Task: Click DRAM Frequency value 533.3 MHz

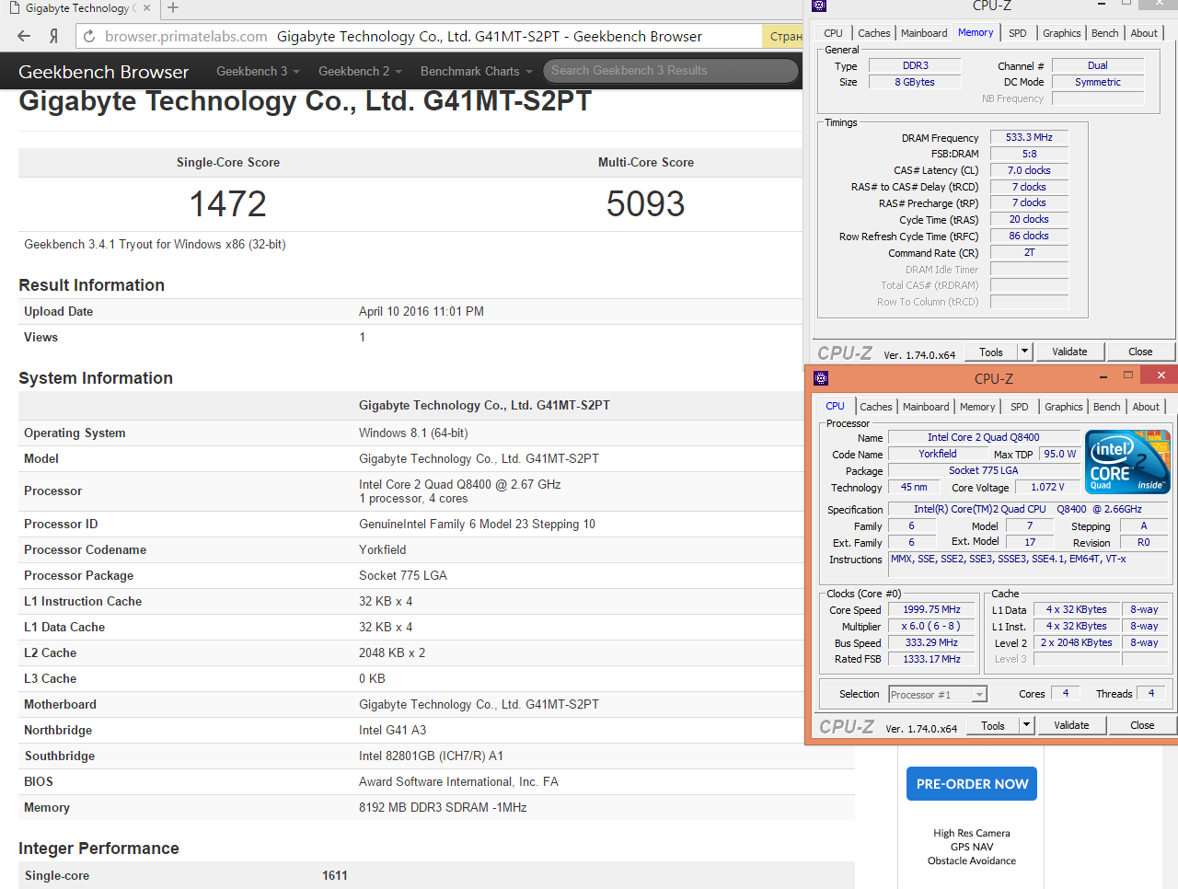Action: click(1029, 137)
